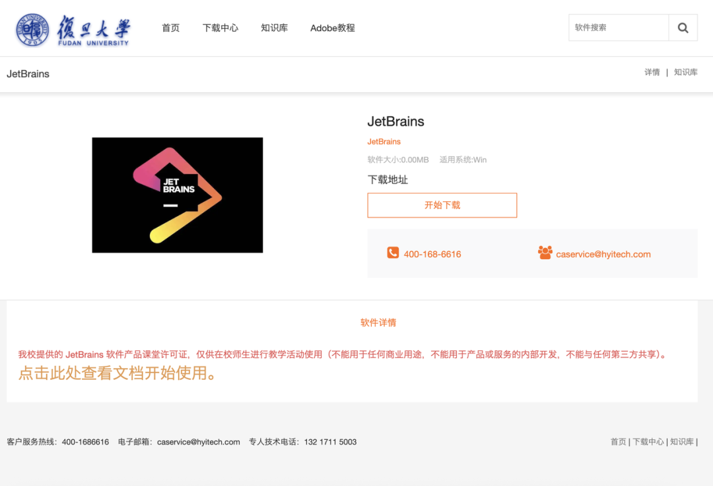Screen dimensions: 713x486
Task: Click email caservice@hyitech.com in contact box
Action: tap(603, 255)
